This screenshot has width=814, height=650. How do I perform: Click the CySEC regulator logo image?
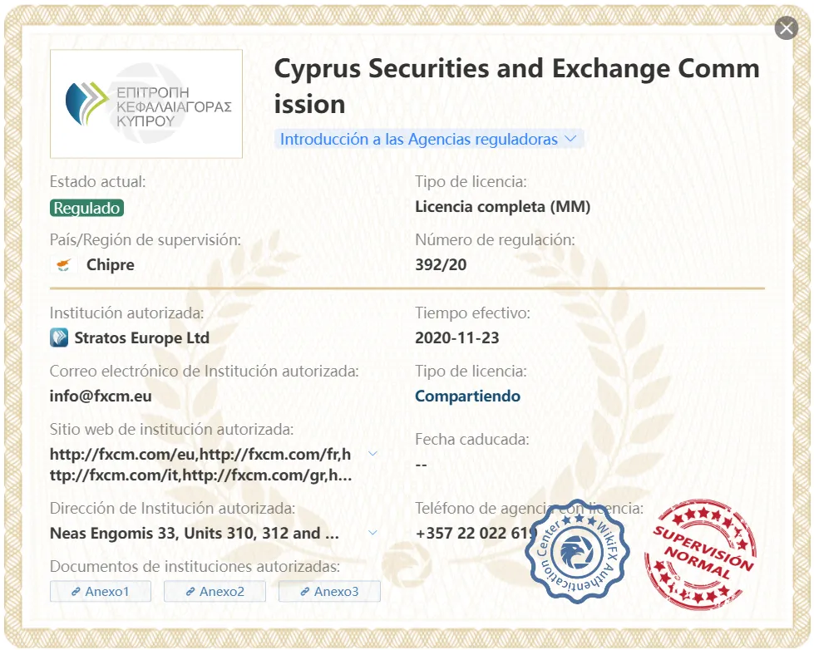146,104
